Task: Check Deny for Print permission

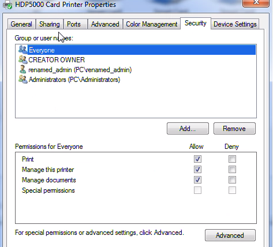Action: coord(232,159)
